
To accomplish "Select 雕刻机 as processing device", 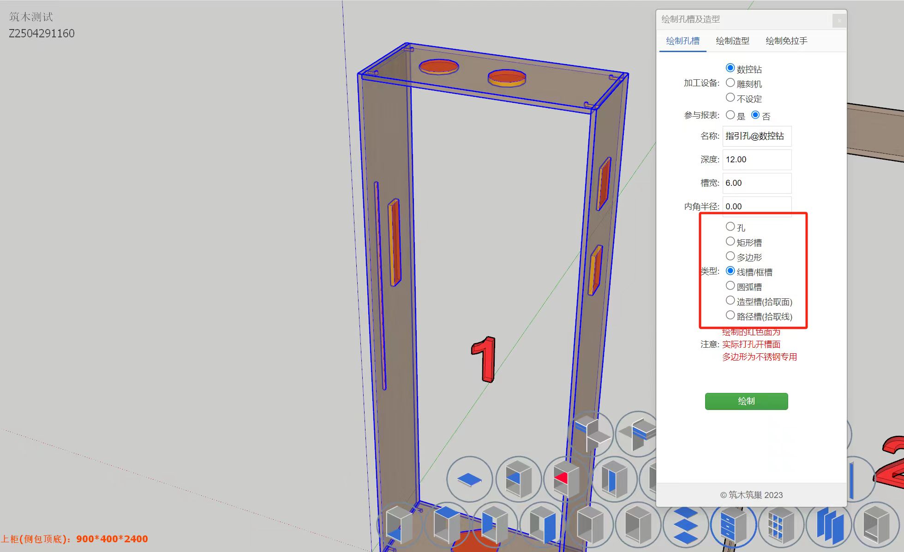I will coord(730,83).
